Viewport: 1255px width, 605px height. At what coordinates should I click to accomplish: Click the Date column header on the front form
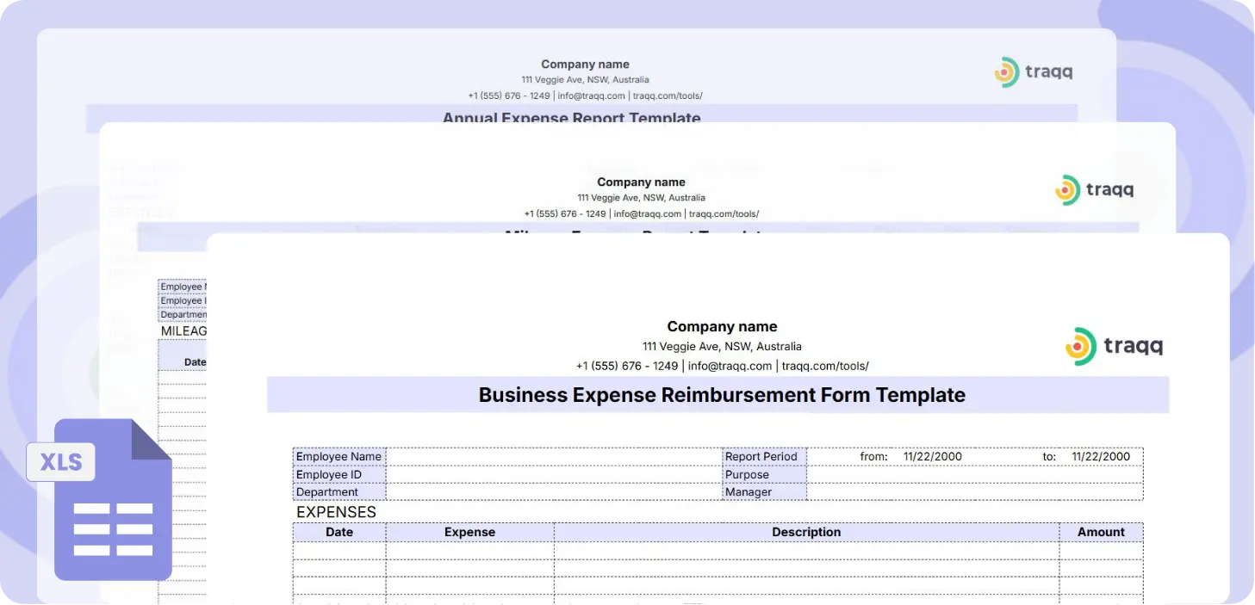pyautogui.click(x=339, y=532)
